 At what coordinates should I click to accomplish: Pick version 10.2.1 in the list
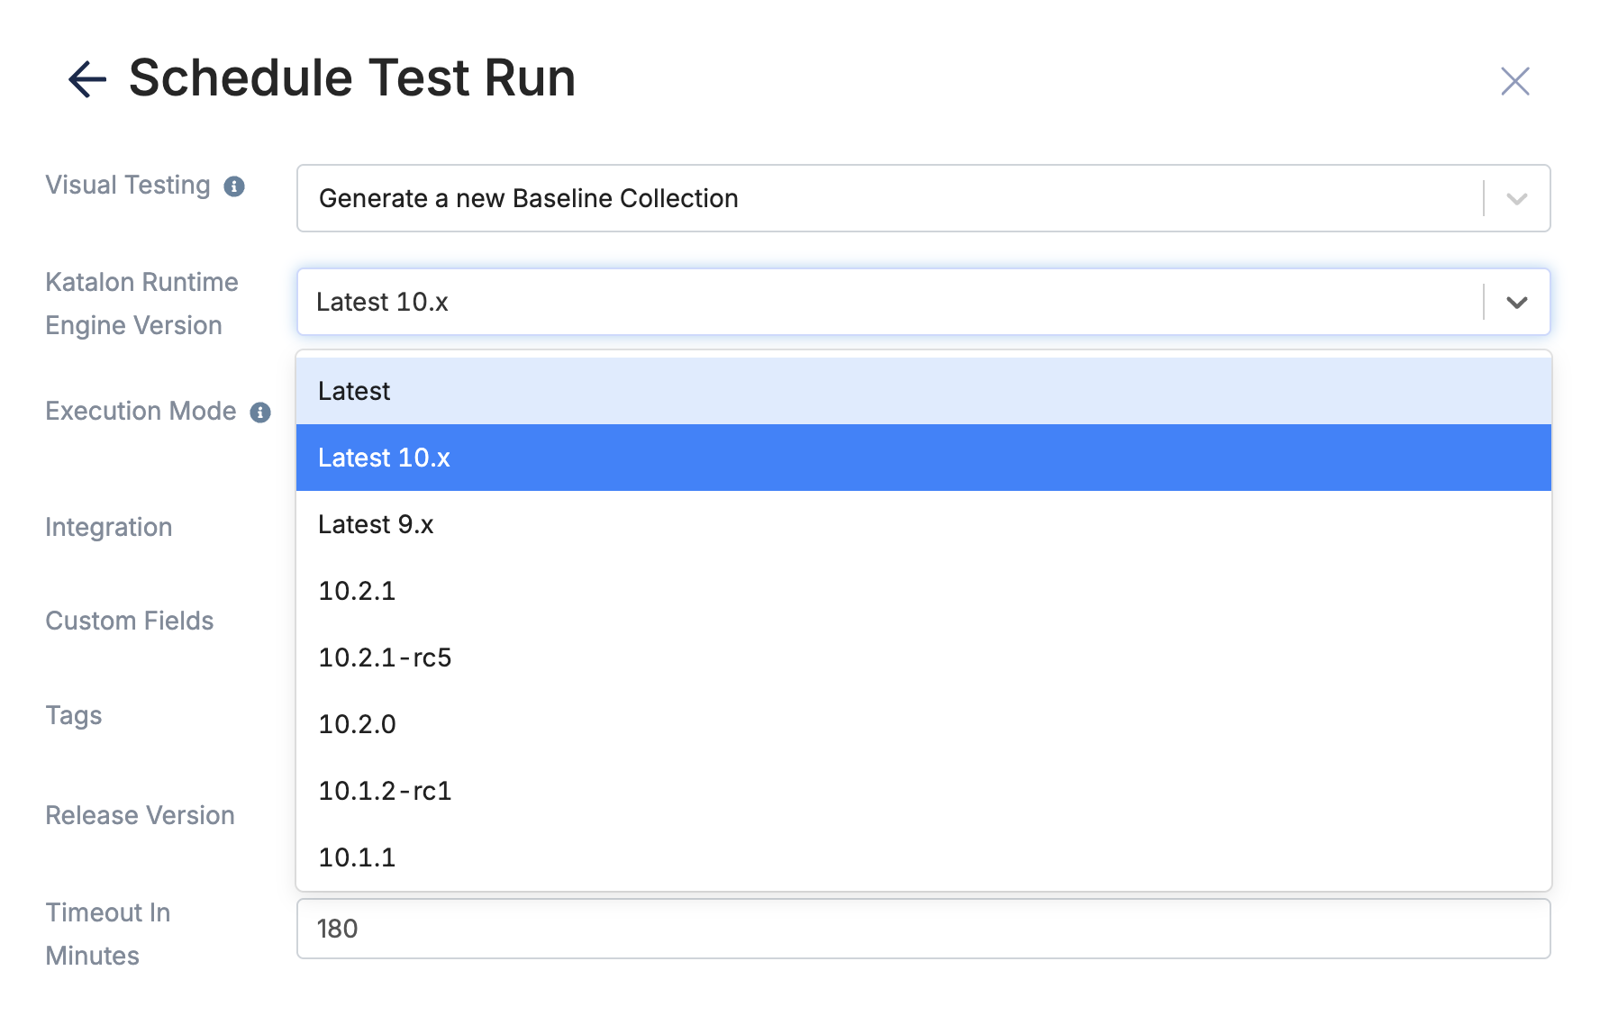[x=923, y=591]
